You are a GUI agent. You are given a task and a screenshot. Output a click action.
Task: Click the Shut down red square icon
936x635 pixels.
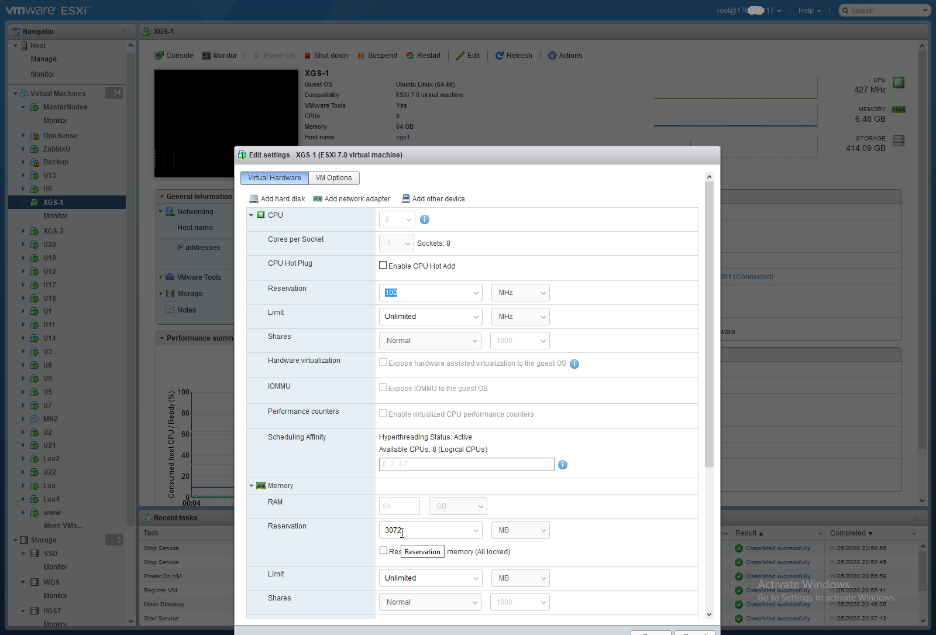coord(307,56)
